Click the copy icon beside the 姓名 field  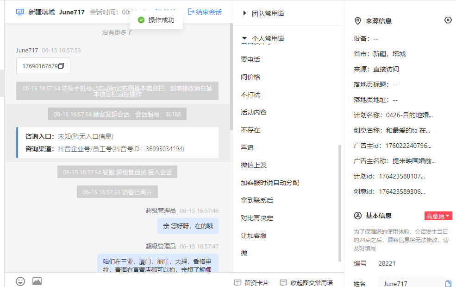coord(448,283)
